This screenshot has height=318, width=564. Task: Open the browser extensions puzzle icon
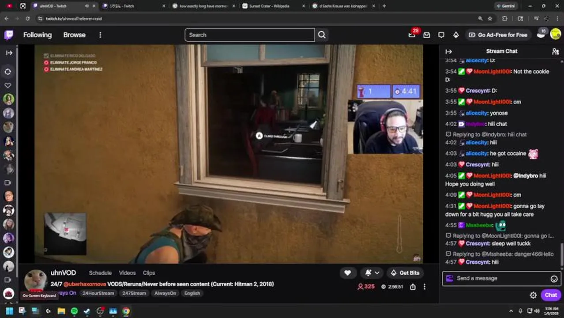pyautogui.click(x=505, y=19)
